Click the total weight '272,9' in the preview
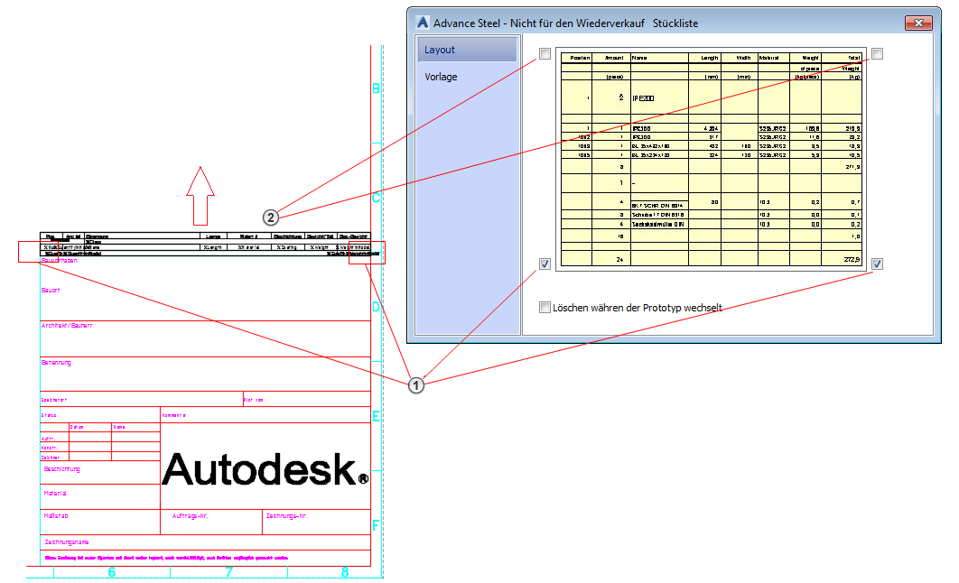 [x=852, y=260]
